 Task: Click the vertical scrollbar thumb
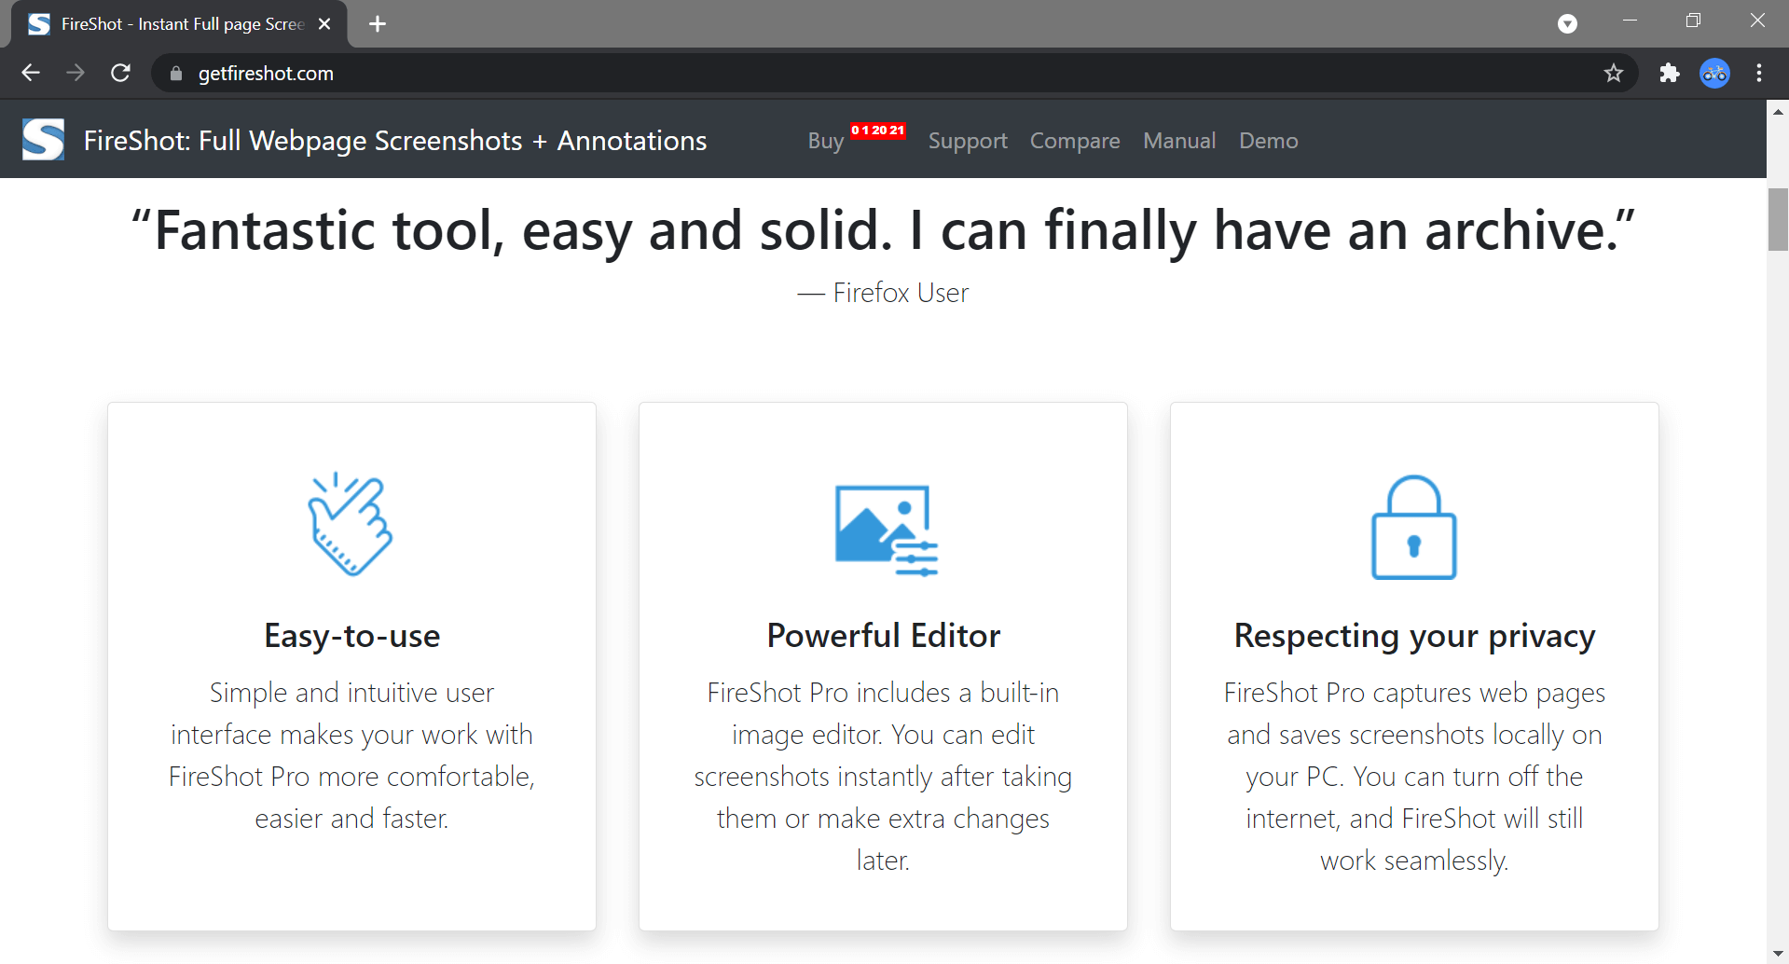1778,219
